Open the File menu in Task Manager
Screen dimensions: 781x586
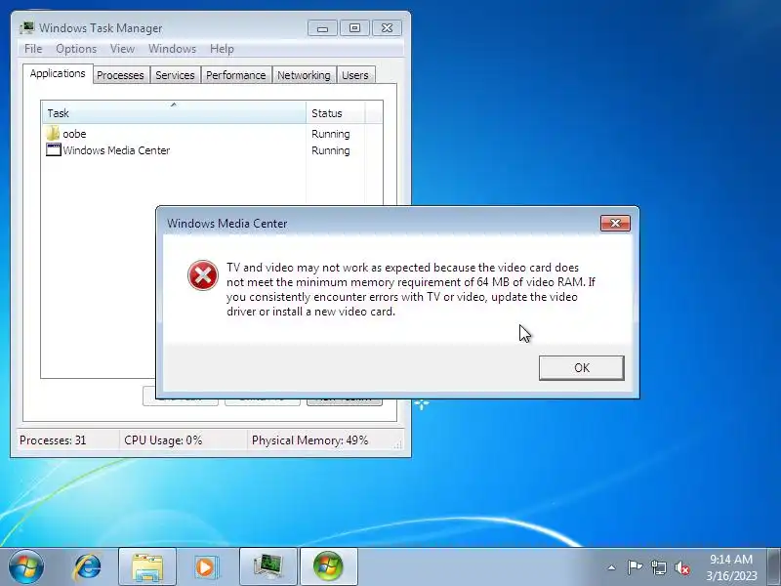click(x=33, y=49)
